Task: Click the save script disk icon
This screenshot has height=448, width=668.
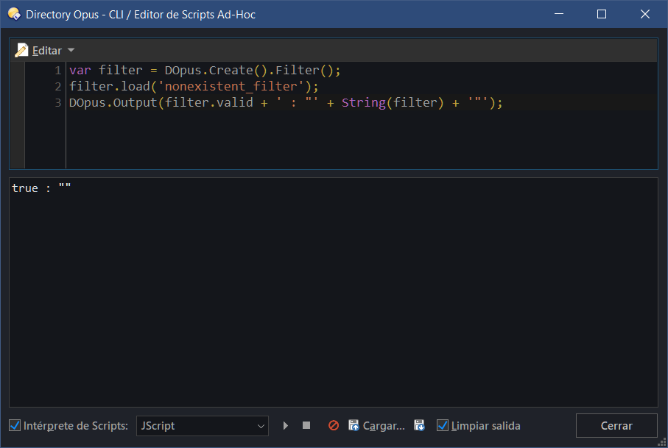Action: pyautogui.click(x=419, y=425)
